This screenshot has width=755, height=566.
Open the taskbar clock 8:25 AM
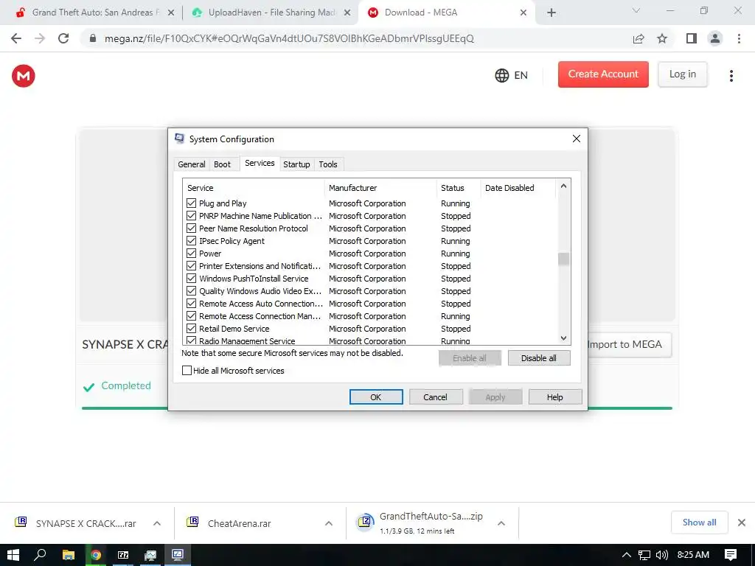click(x=693, y=555)
